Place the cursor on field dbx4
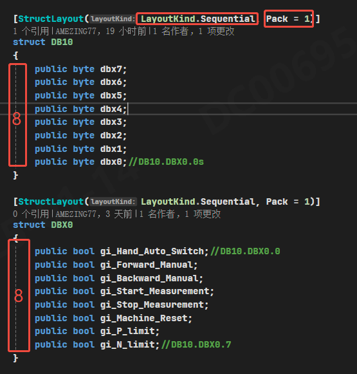Image resolution: width=357 pixels, height=374 pixels. coord(111,109)
